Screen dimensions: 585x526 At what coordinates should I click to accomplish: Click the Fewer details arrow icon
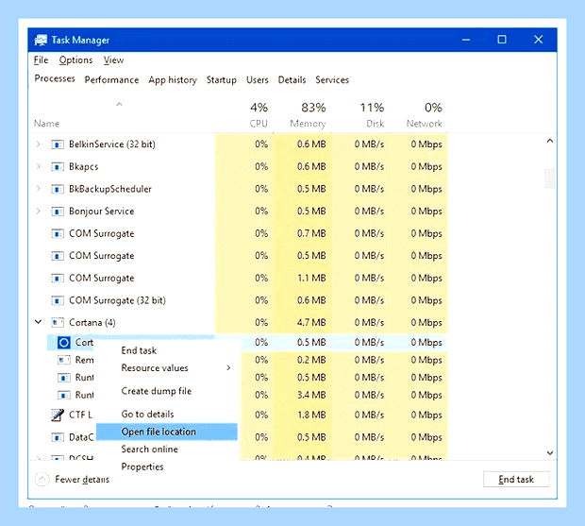tap(42, 479)
